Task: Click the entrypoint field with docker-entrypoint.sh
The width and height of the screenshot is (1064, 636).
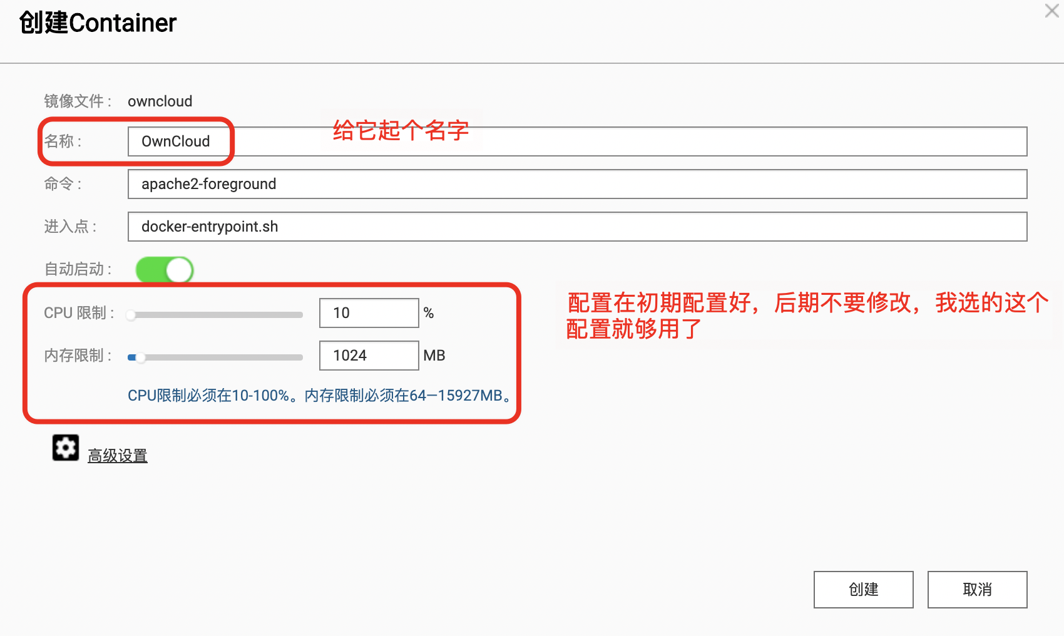Action: (577, 227)
